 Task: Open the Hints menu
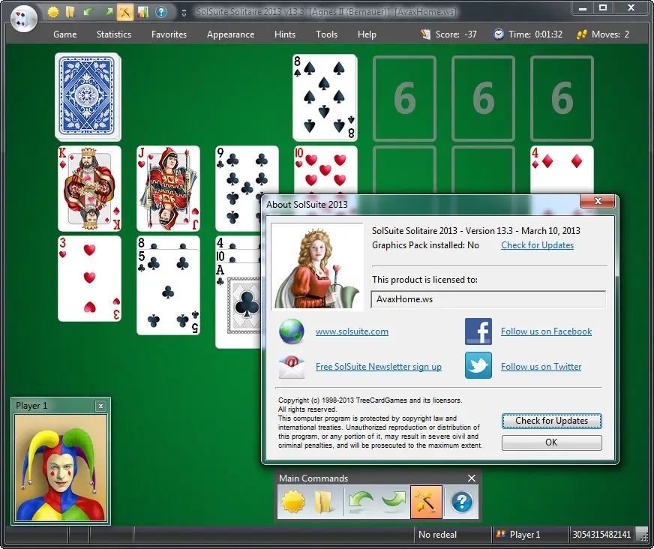click(x=285, y=34)
